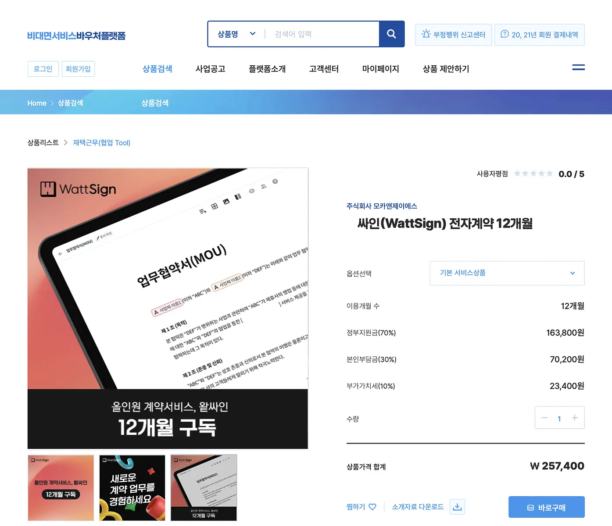This screenshot has height=526, width=612.
Task: Click the download icon for 소개자료
Action: point(457,507)
